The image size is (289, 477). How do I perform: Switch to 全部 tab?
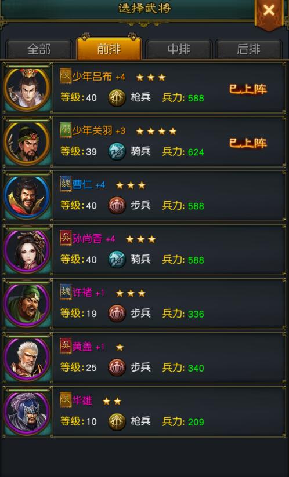pyautogui.click(x=39, y=49)
